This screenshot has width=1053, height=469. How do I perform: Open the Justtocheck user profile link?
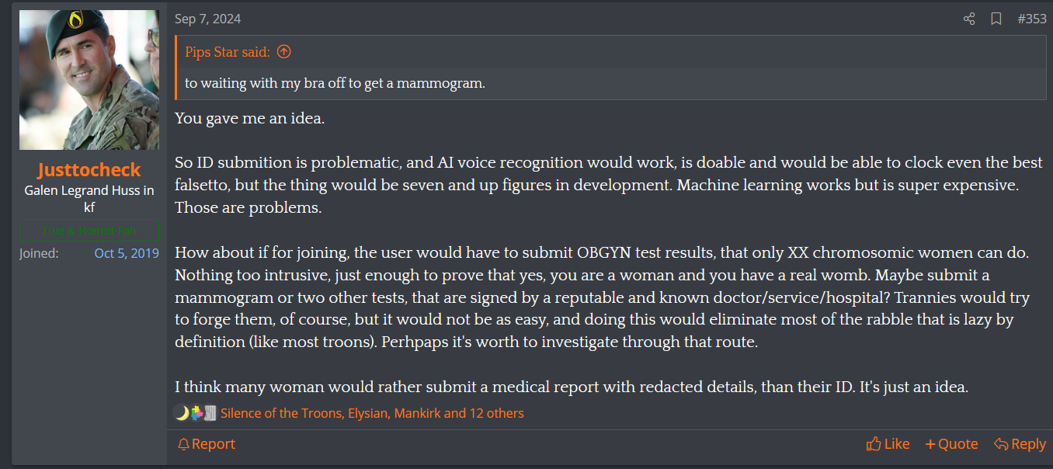(89, 170)
